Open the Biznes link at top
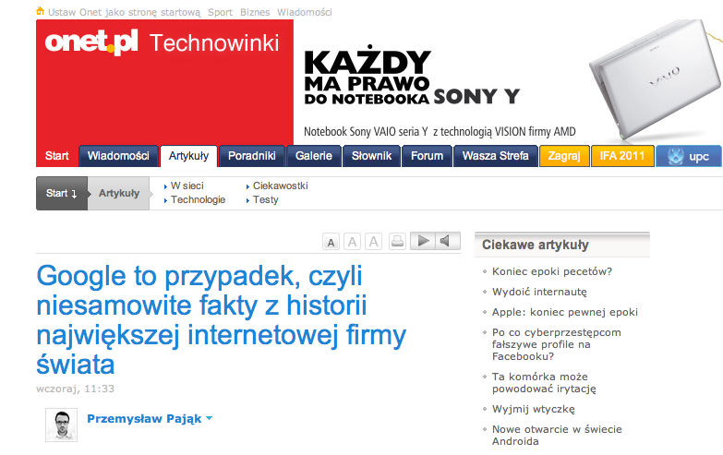 (255, 12)
